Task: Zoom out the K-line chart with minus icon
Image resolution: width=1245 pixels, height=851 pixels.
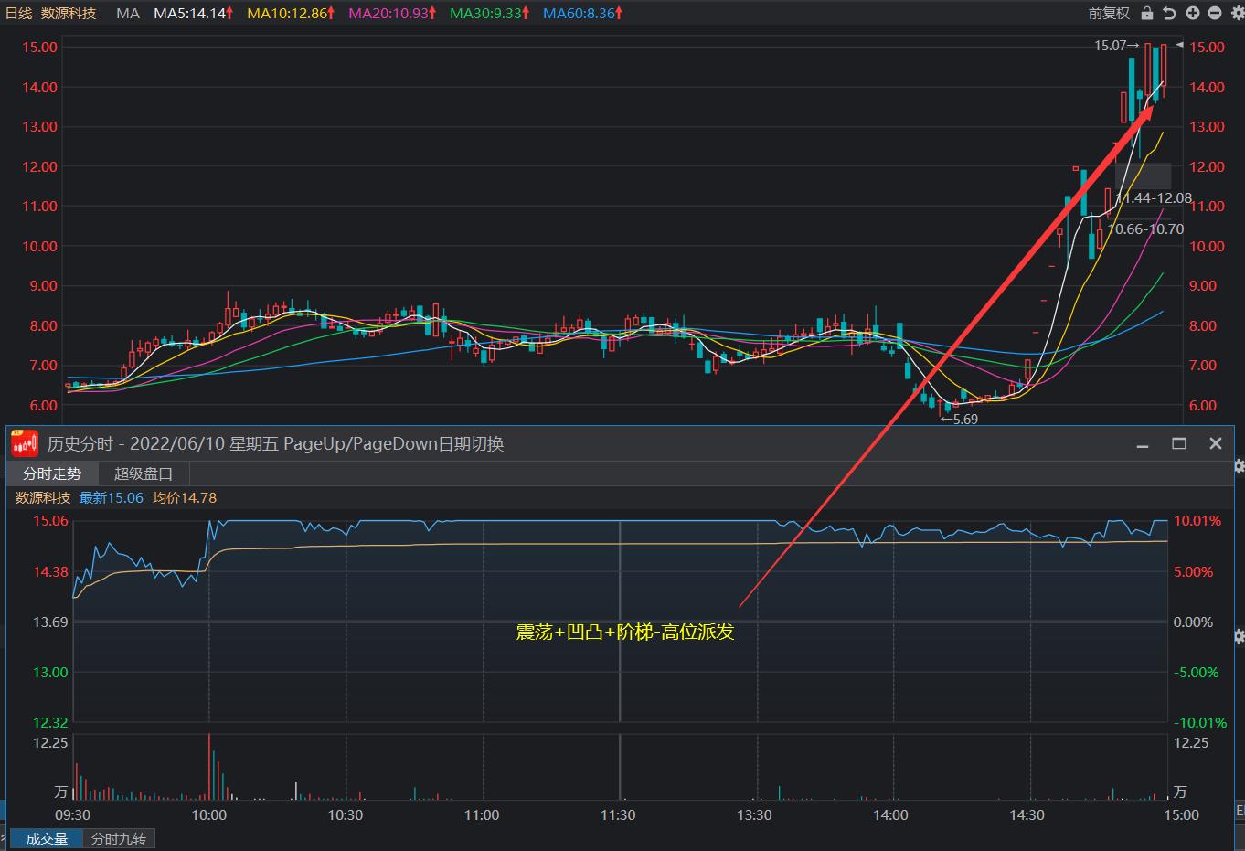Action: tap(1214, 13)
